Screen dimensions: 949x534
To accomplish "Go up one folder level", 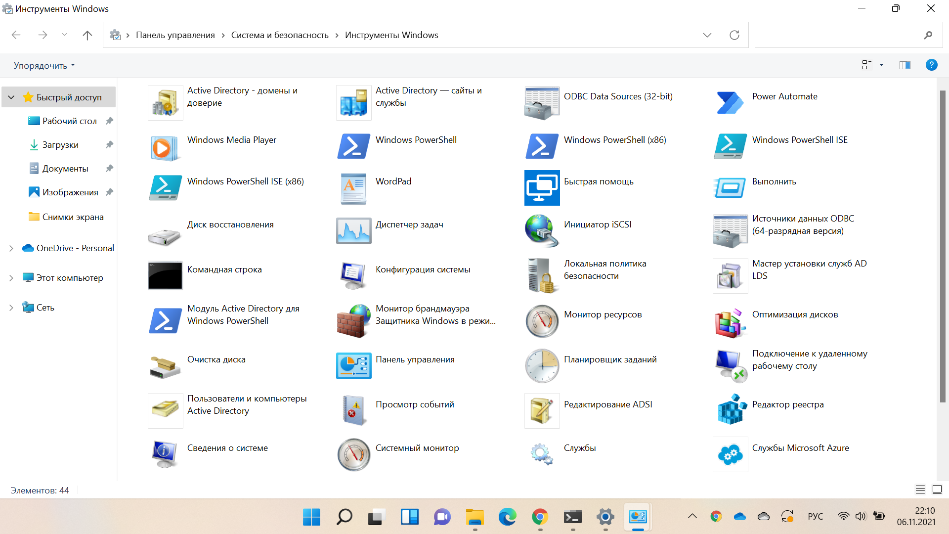I will [87, 35].
